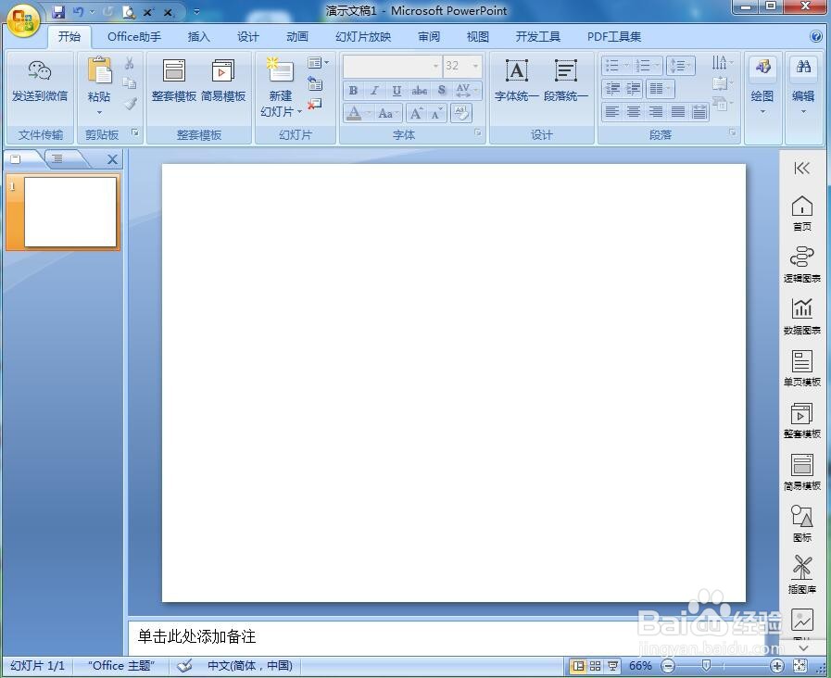This screenshot has height=678, width=831.
Task: Undo the last action from the quick access toolbar
Action: pos(78,12)
